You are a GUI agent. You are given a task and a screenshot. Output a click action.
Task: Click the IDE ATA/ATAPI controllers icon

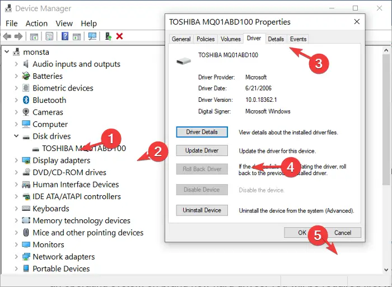tap(26, 196)
